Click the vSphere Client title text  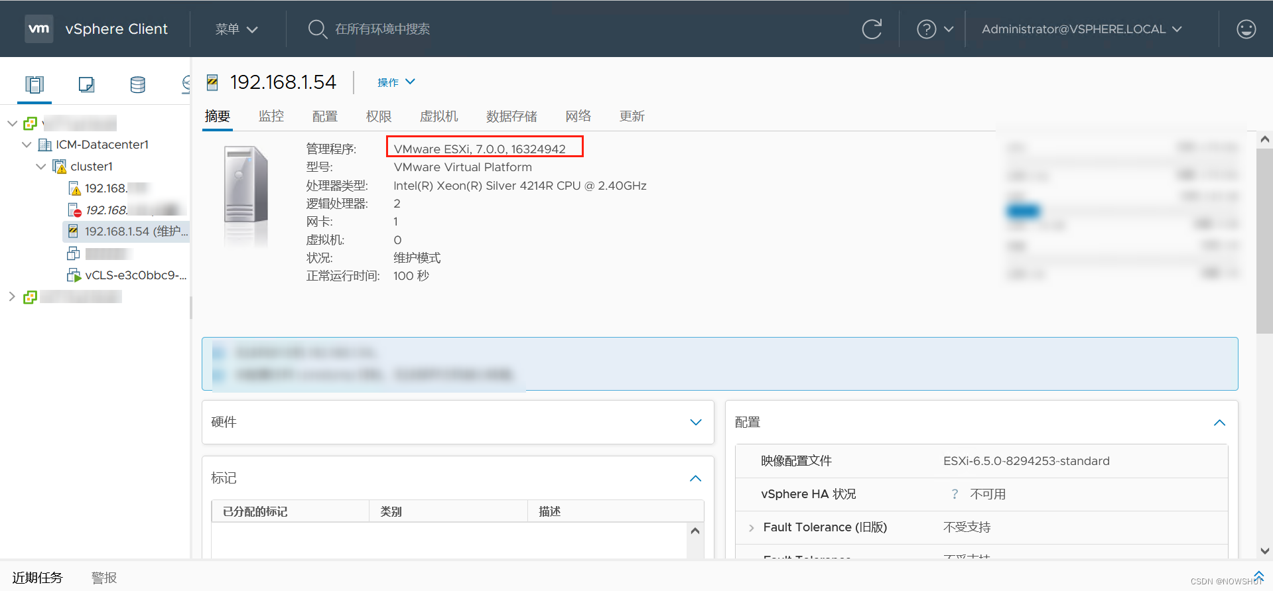click(x=117, y=29)
